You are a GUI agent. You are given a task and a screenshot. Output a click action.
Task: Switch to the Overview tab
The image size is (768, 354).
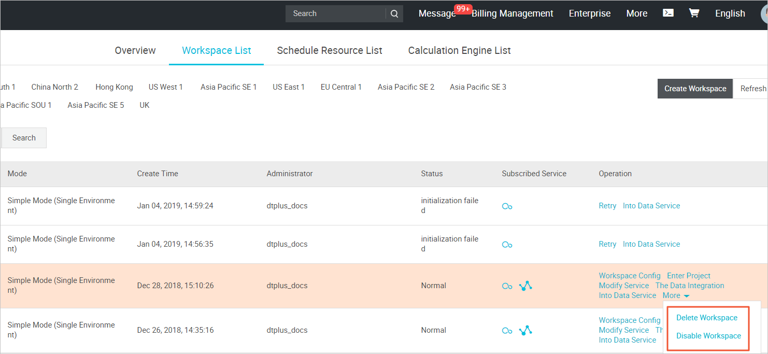coord(135,50)
